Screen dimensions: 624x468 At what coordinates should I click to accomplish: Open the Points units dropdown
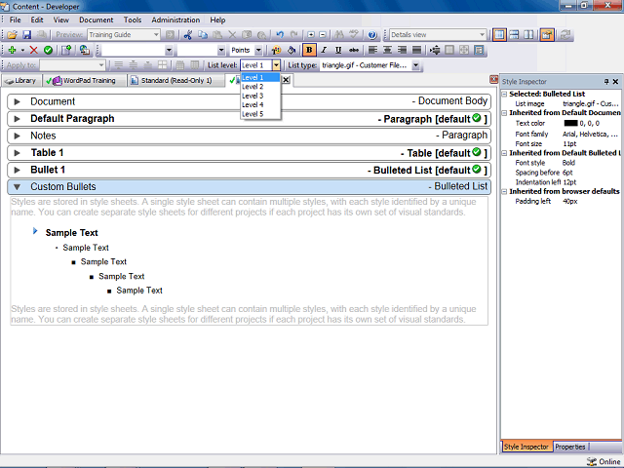click(258, 50)
